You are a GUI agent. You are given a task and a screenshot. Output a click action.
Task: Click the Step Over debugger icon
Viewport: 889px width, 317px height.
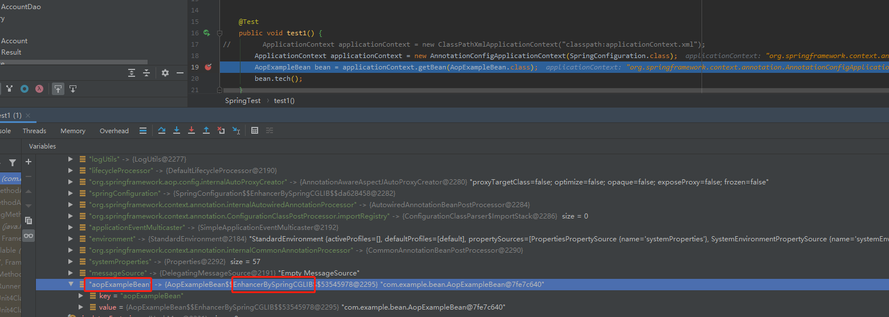[x=162, y=131]
